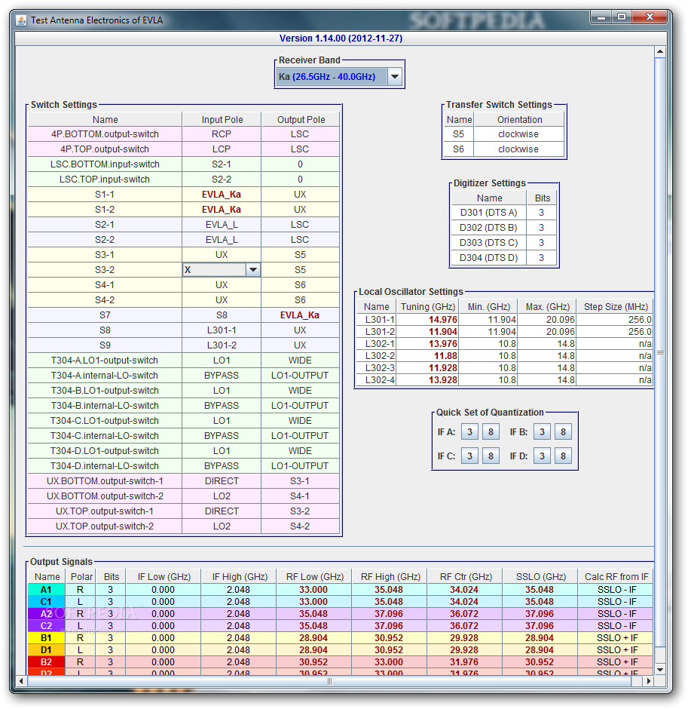Select L302-1 tuning value 13.976
Viewport: 688px width, 709px height.
(x=427, y=344)
